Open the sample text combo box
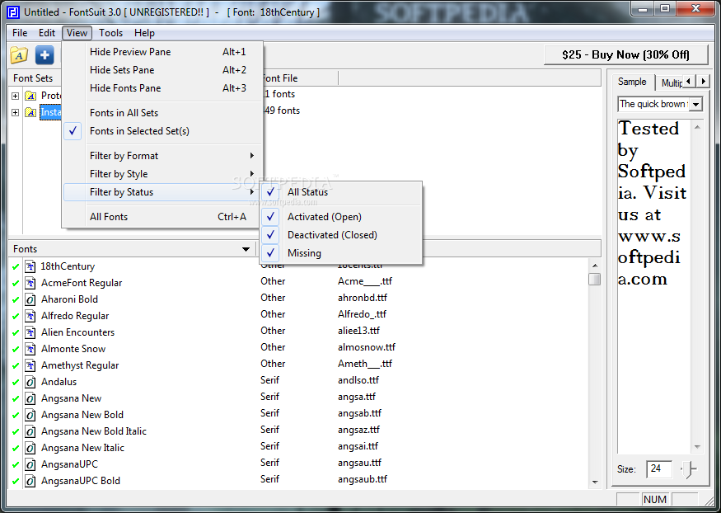Image resolution: width=721 pixels, height=513 pixels. [695, 105]
